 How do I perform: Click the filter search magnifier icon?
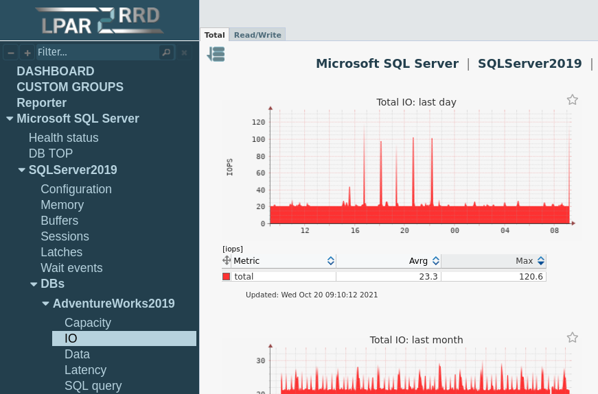point(166,52)
